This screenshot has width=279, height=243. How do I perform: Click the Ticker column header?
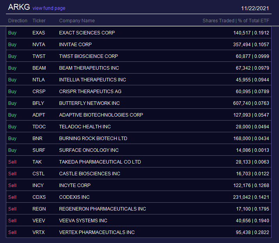pos(39,21)
